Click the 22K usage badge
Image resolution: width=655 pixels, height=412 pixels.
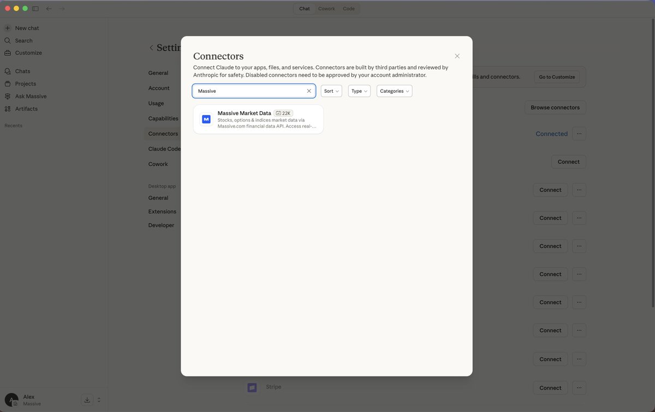pyautogui.click(x=283, y=114)
